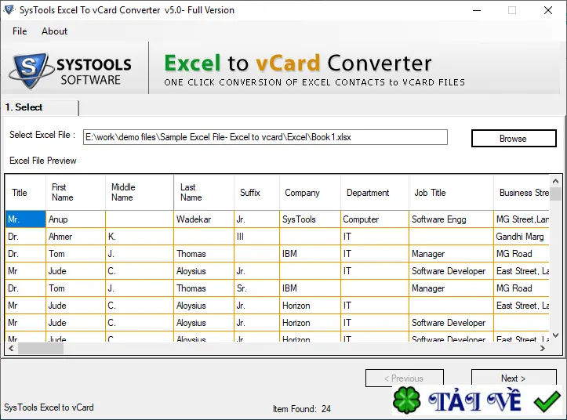Select the highlighted 'Mr.' title cell
567x420 pixels.
tap(26, 219)
